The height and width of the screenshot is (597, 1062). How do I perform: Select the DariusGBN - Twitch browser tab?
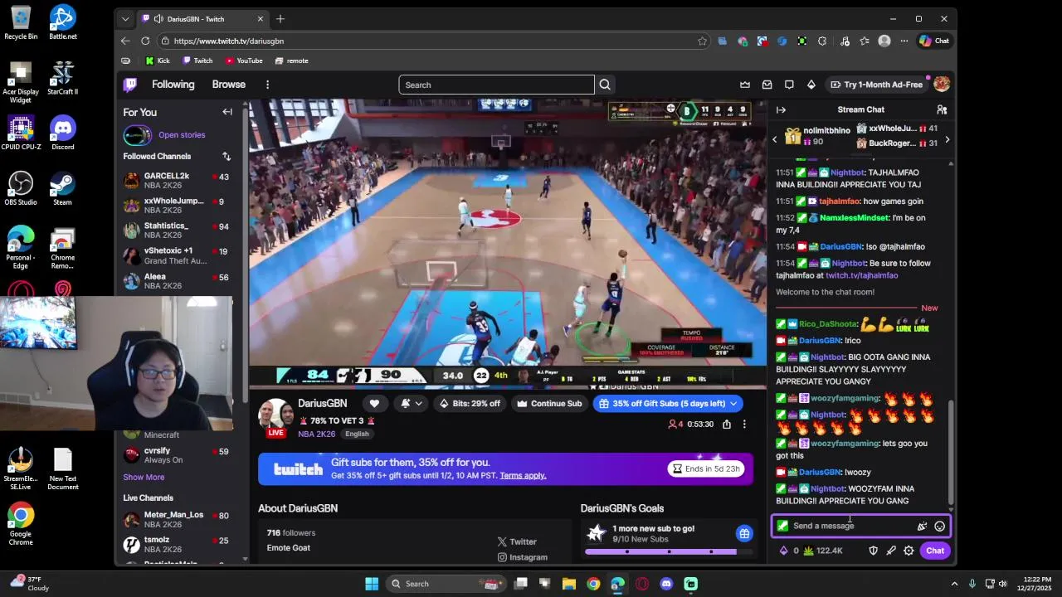[202, 19]
